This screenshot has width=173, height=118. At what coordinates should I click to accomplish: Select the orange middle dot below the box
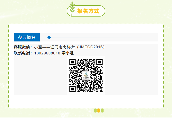pyautogui.click(x=99, y=111)
